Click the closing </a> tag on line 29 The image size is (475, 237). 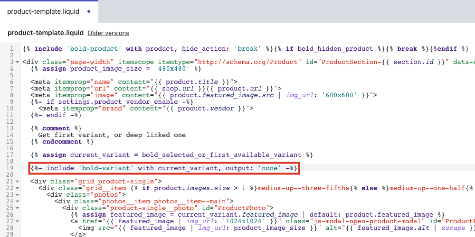coord(78,234)
